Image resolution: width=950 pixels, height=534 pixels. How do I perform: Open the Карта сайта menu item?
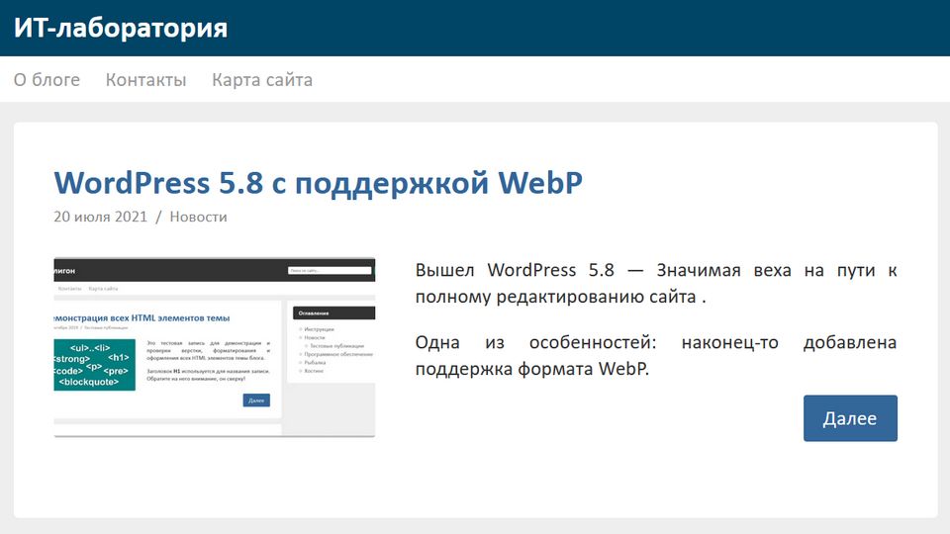pos(262,80)
